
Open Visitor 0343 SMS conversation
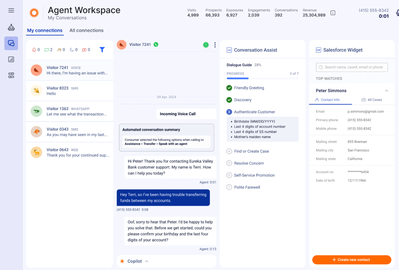pyautogui.click(x=70, y=132)
